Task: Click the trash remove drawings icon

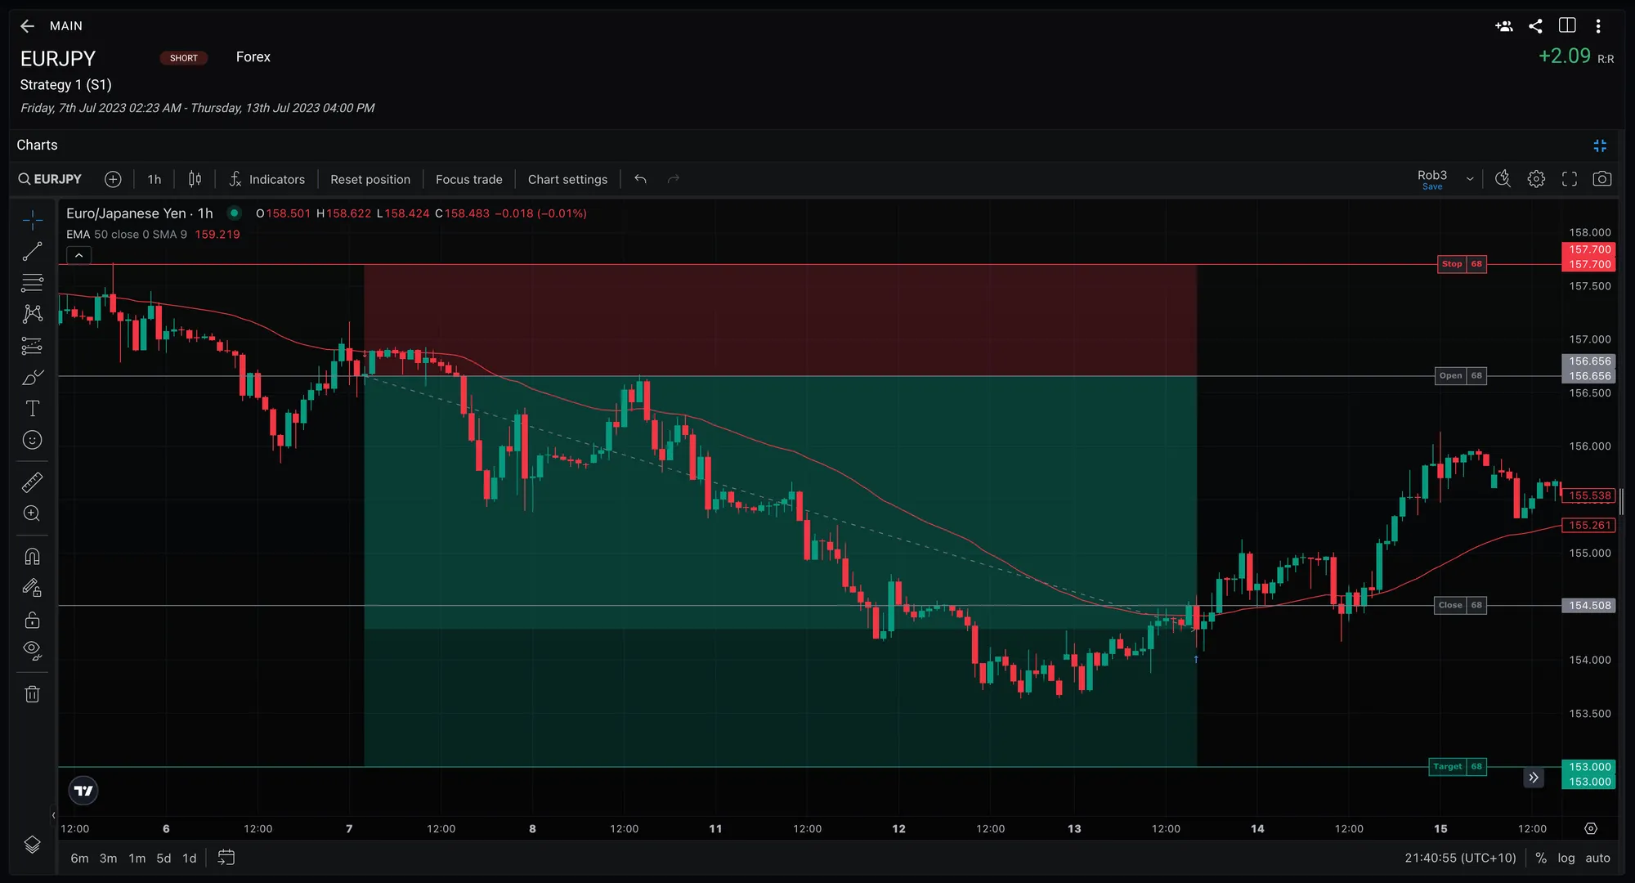Action: click(33, 694)
